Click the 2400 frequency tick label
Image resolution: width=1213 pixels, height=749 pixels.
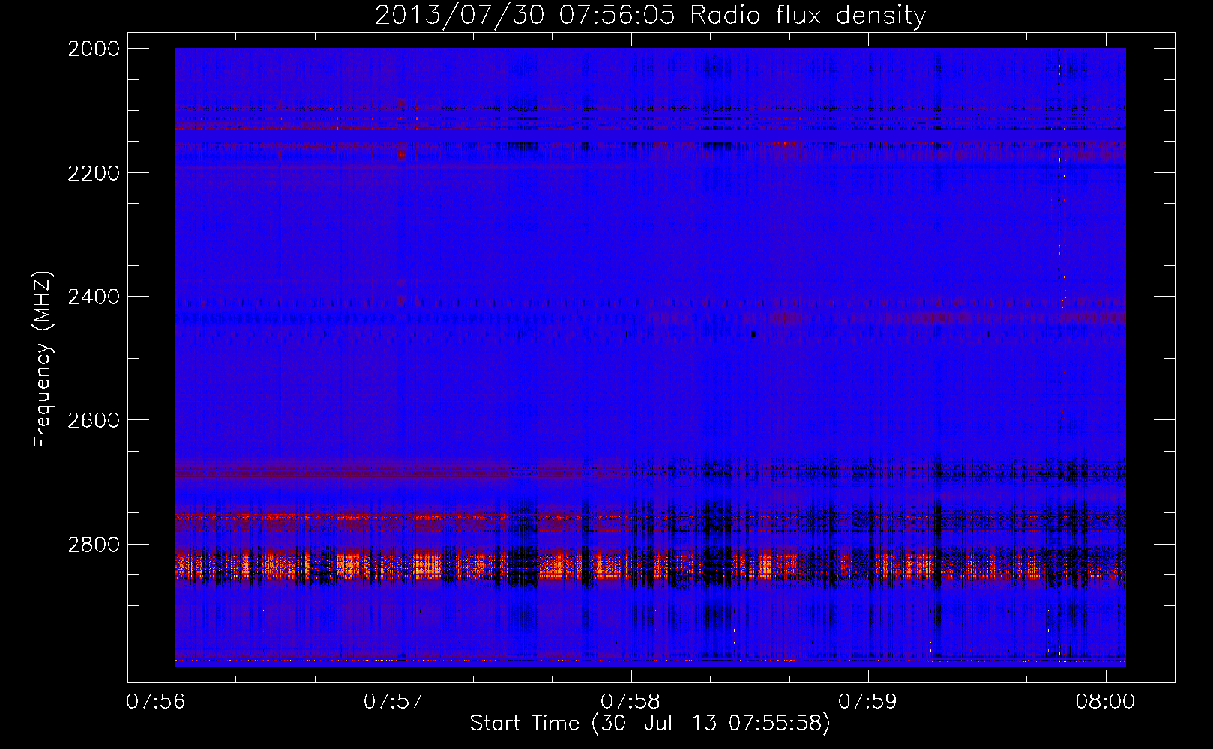[x=94, y=297]
